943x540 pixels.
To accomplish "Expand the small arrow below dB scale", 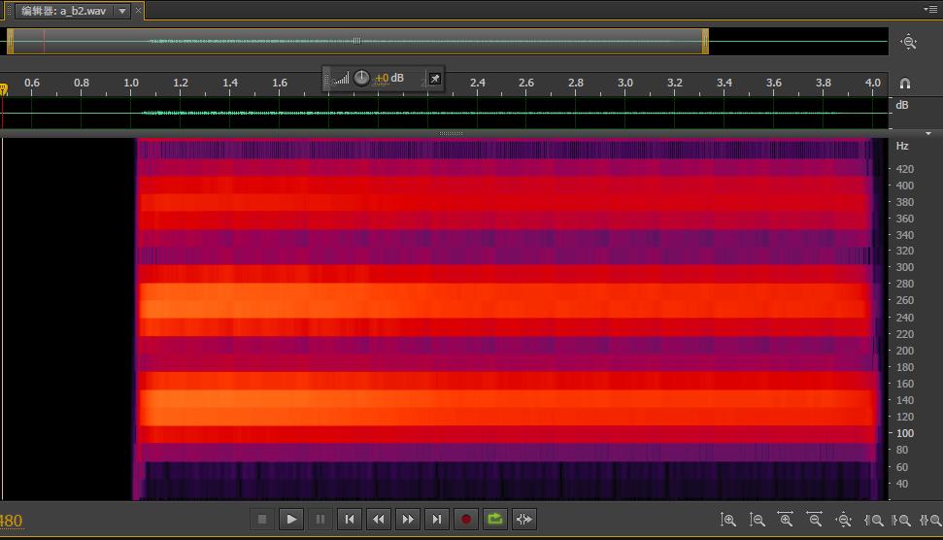I will [x=928, y=133].
